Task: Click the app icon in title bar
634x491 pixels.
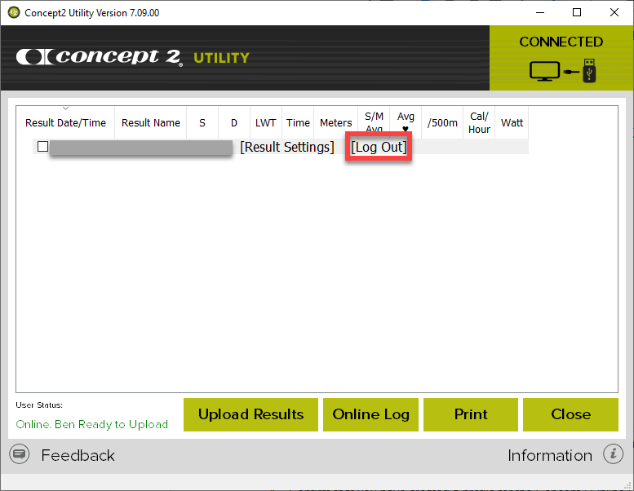Action: 13,13
